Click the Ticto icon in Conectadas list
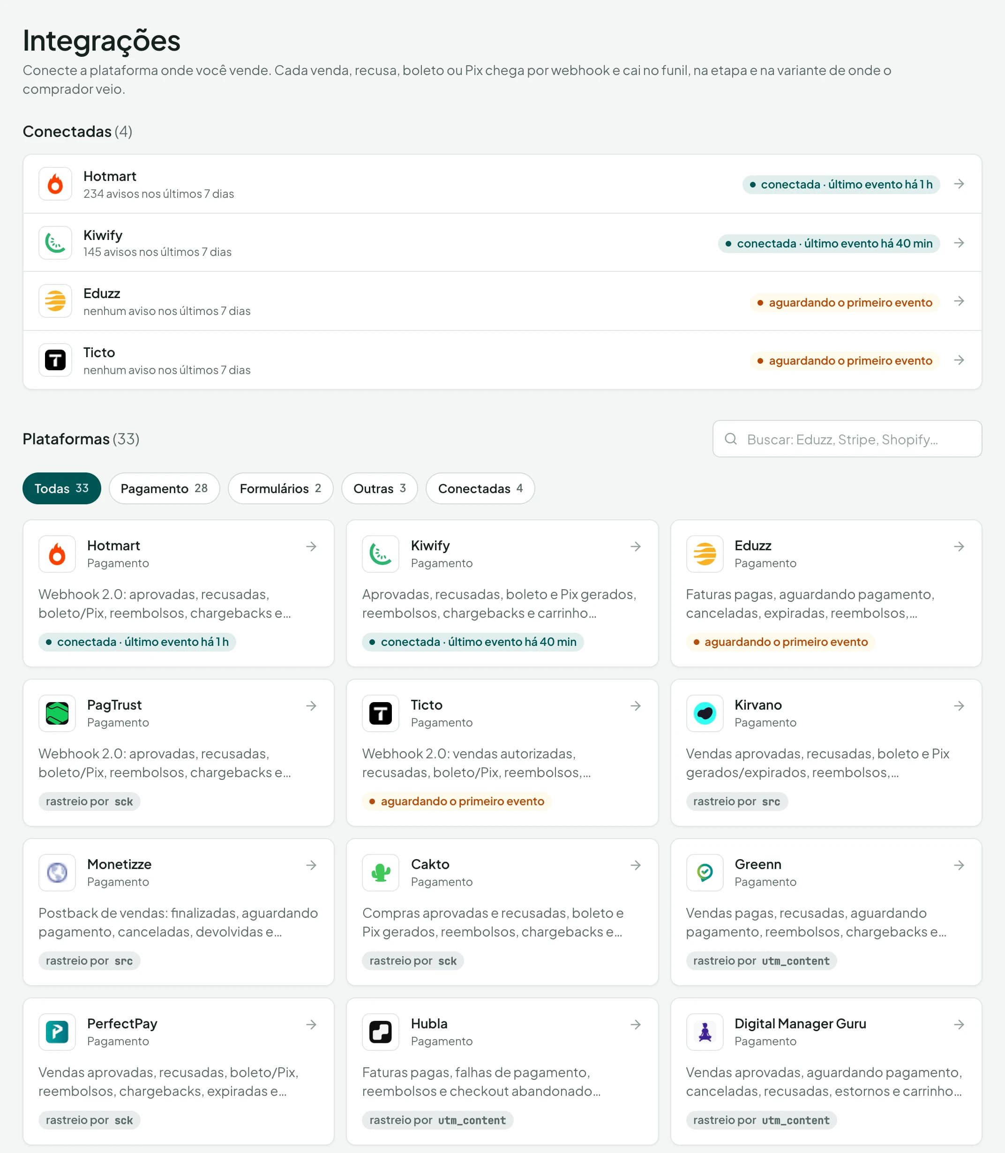Viewport: 1005px width, 1153px height. point(55,360)
